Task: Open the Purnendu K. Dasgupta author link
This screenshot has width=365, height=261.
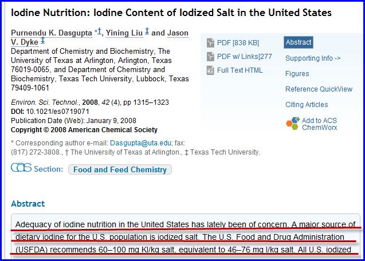Action: pyautogui.click(x=51, y=33)
